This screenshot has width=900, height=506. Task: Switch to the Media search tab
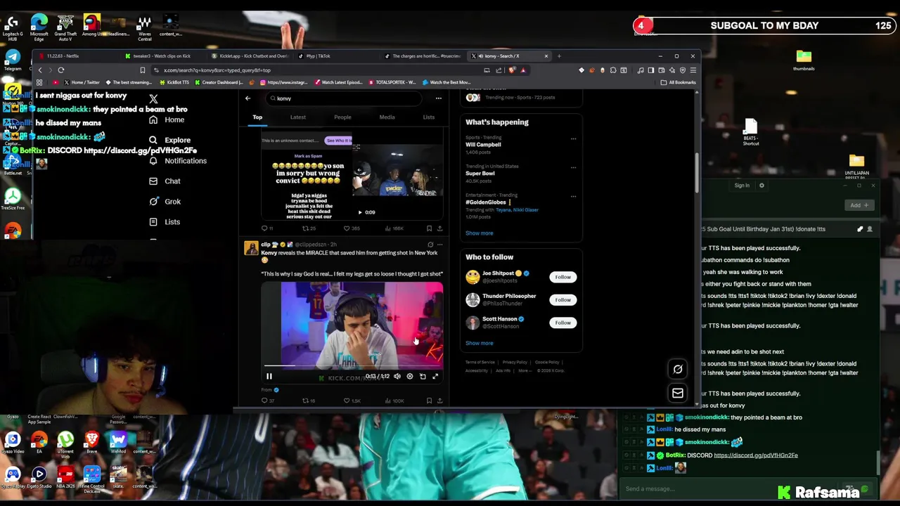[x=387, y=117]
